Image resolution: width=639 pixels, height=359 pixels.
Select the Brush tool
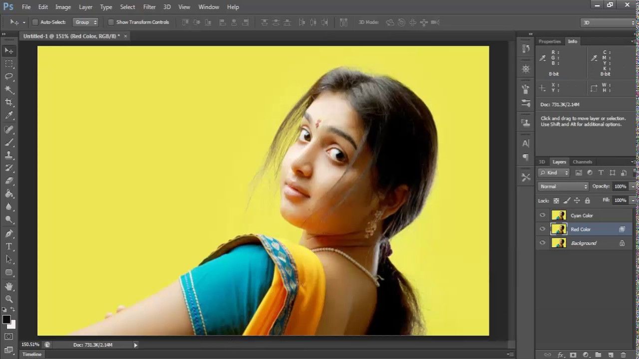9,143
